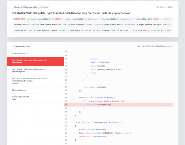
Task: Click the SQLSTATE[22001] error message heading
Action: 72,13
